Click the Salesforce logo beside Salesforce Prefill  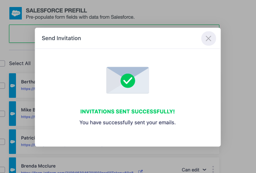[16, 13]
